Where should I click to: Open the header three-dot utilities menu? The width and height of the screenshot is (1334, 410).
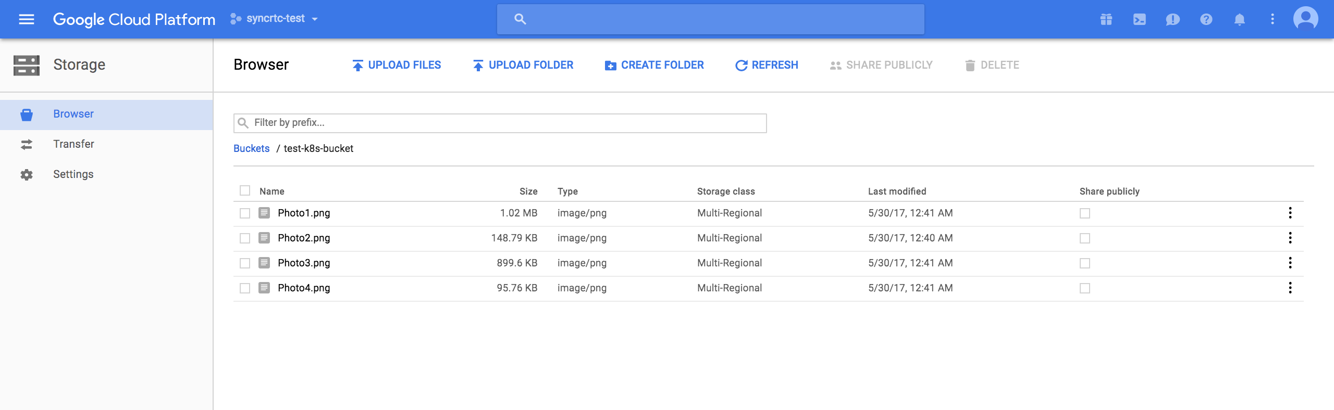coord(1273,19)
